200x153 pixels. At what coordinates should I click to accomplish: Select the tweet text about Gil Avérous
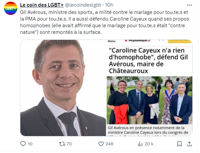click(x=104, y=22)
